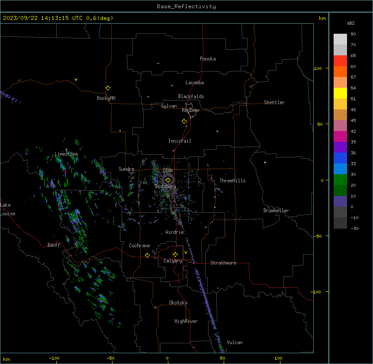Select the magenta 39-42 dBZ swatch
The image size is (373, 364).
[340, 136]
